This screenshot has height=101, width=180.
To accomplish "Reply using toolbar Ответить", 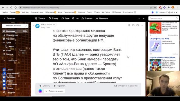I will pos(87,18).
